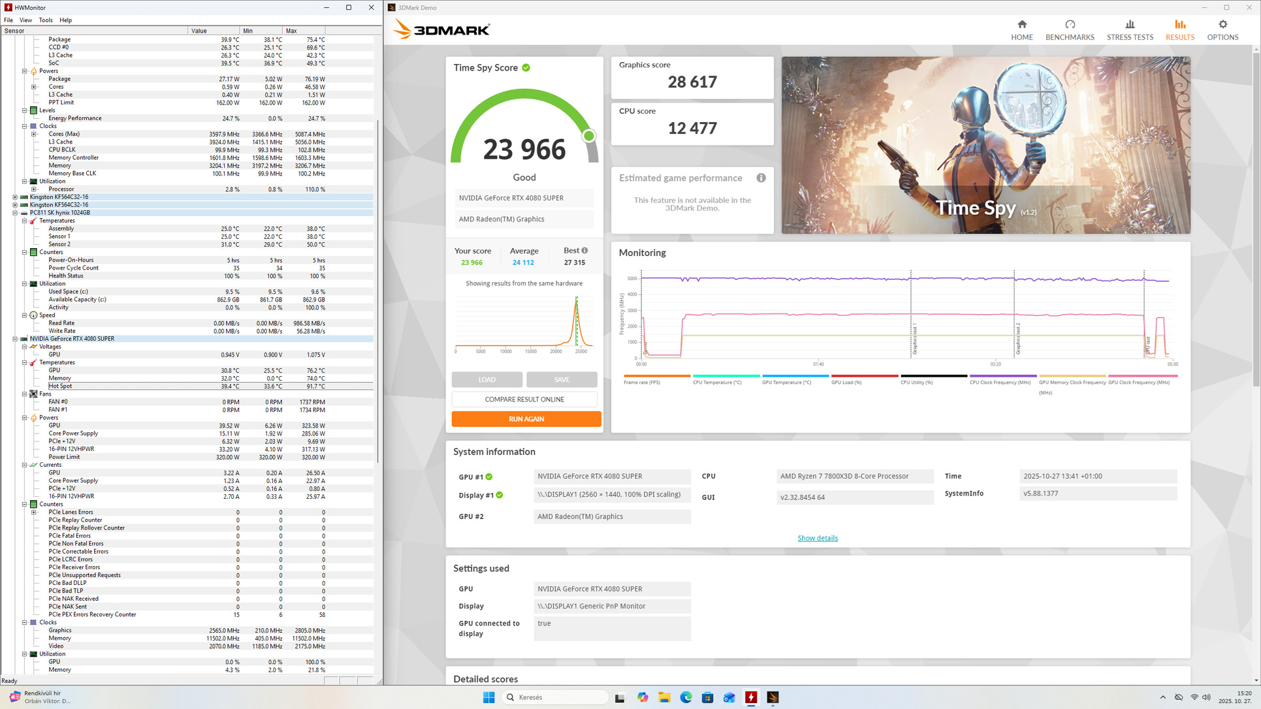Viewport: 1261px width, 709px height.
Task: Click the Show details link
Action: click(x=817, y=538)
